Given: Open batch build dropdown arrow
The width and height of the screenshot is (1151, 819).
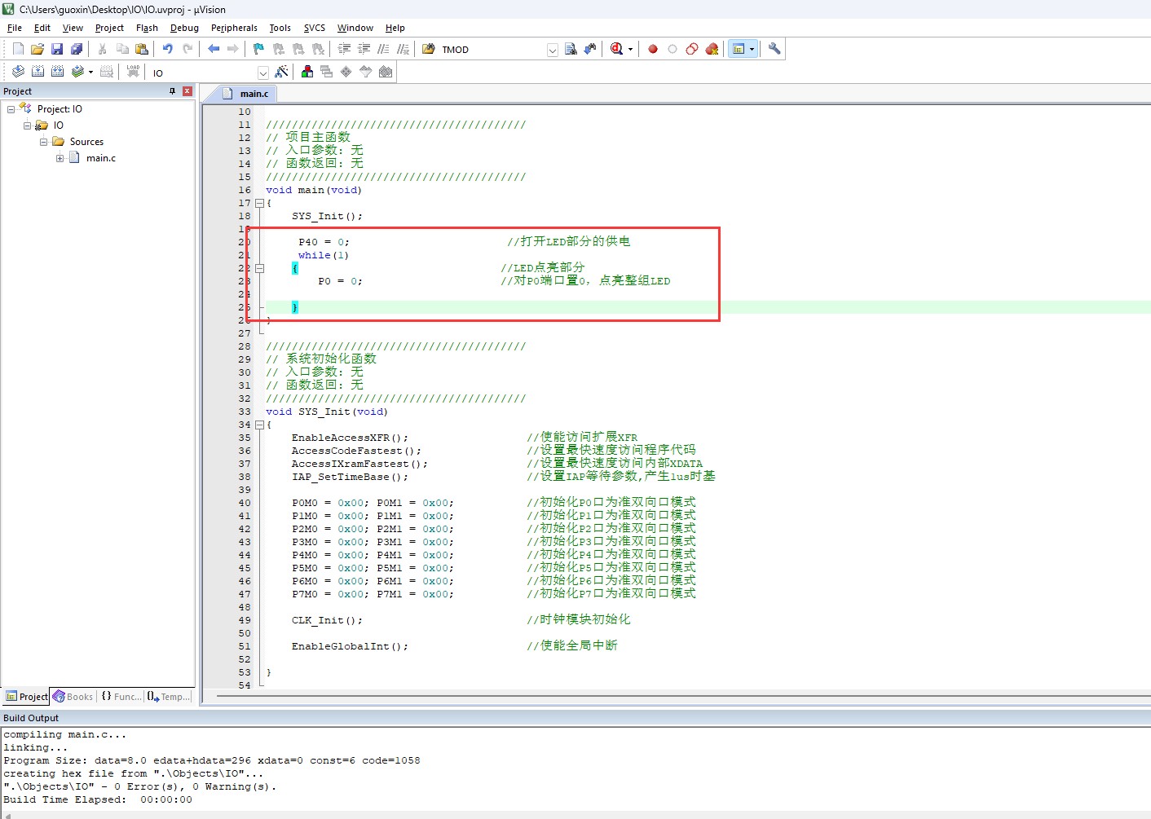Looking at the screenshot, I should 90,72.
